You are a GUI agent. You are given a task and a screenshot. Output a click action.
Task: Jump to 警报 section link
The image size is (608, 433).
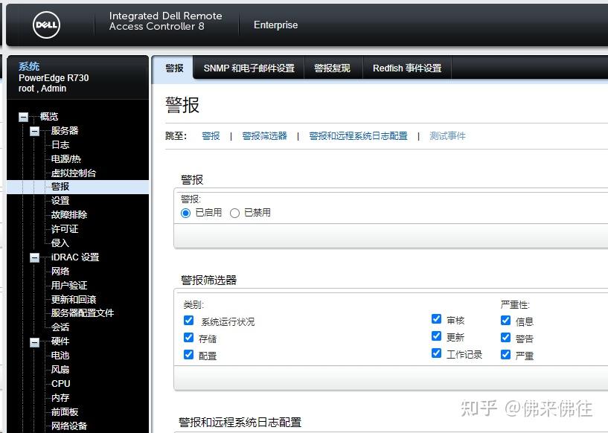pyautogui.click(x=211, y=136)
